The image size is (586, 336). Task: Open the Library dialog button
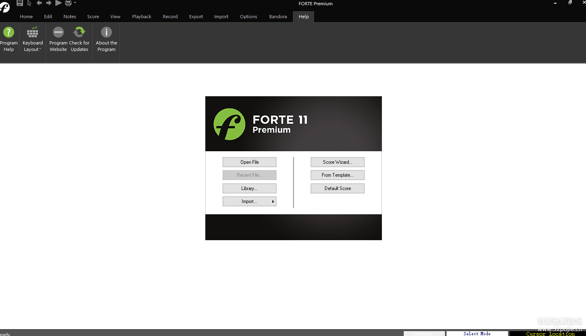tap(249, 188)
